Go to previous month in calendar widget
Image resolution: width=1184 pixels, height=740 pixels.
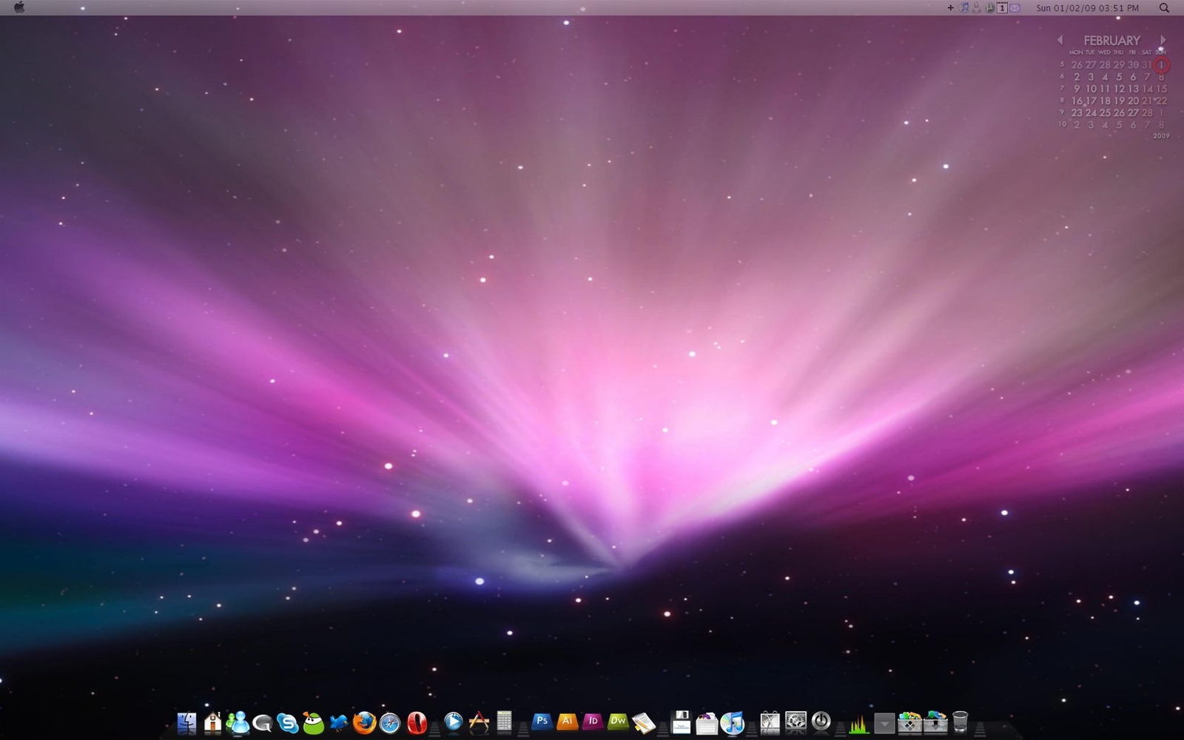pos(1060,40)
